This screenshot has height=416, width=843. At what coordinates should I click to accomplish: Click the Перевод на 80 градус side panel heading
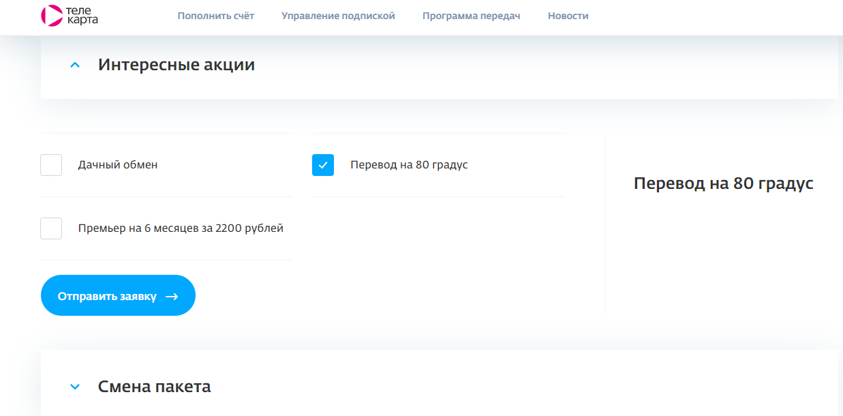(x=723, y=183)
